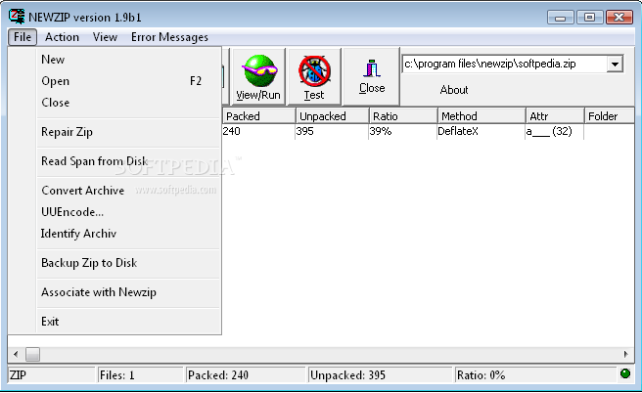The width and height of the screenshot is (642, 393).
Task: Open the Action menu
Action: pyautogui.click(x=62, y=37)
